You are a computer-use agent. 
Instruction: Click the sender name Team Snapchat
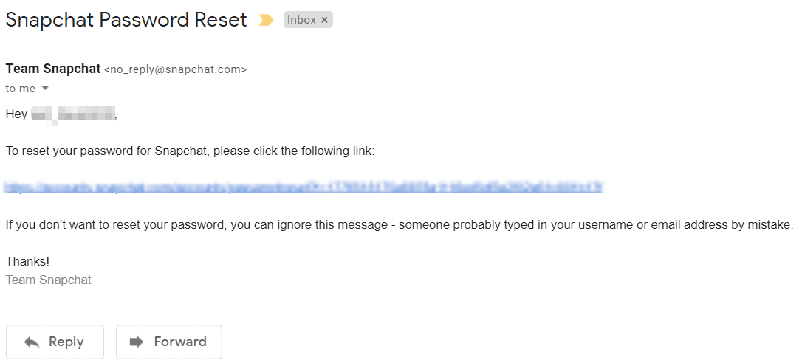53,69
